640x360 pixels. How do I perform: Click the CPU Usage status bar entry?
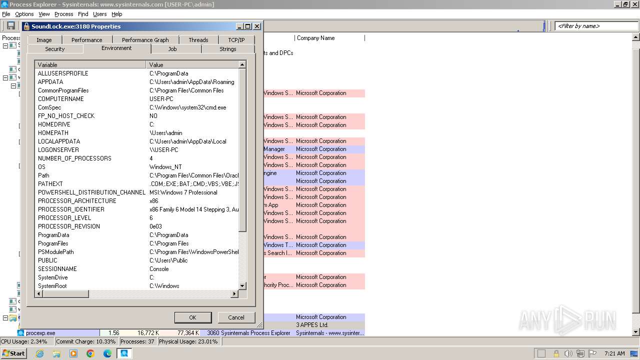(26, 341)
